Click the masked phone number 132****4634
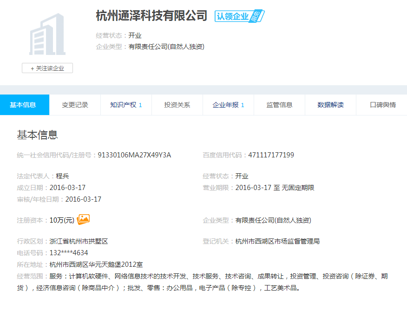This screenshot has height=312, width=407. coord(69,253)
